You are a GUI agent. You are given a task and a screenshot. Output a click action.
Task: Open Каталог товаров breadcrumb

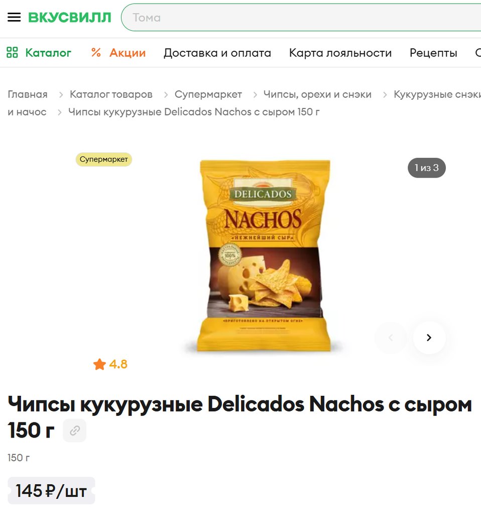[111, 94]
